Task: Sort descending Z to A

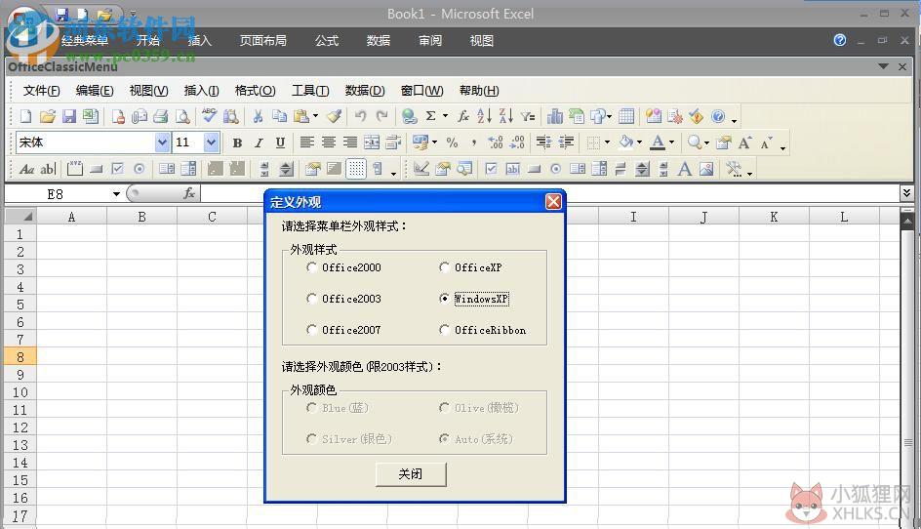Action: (505, 116)
